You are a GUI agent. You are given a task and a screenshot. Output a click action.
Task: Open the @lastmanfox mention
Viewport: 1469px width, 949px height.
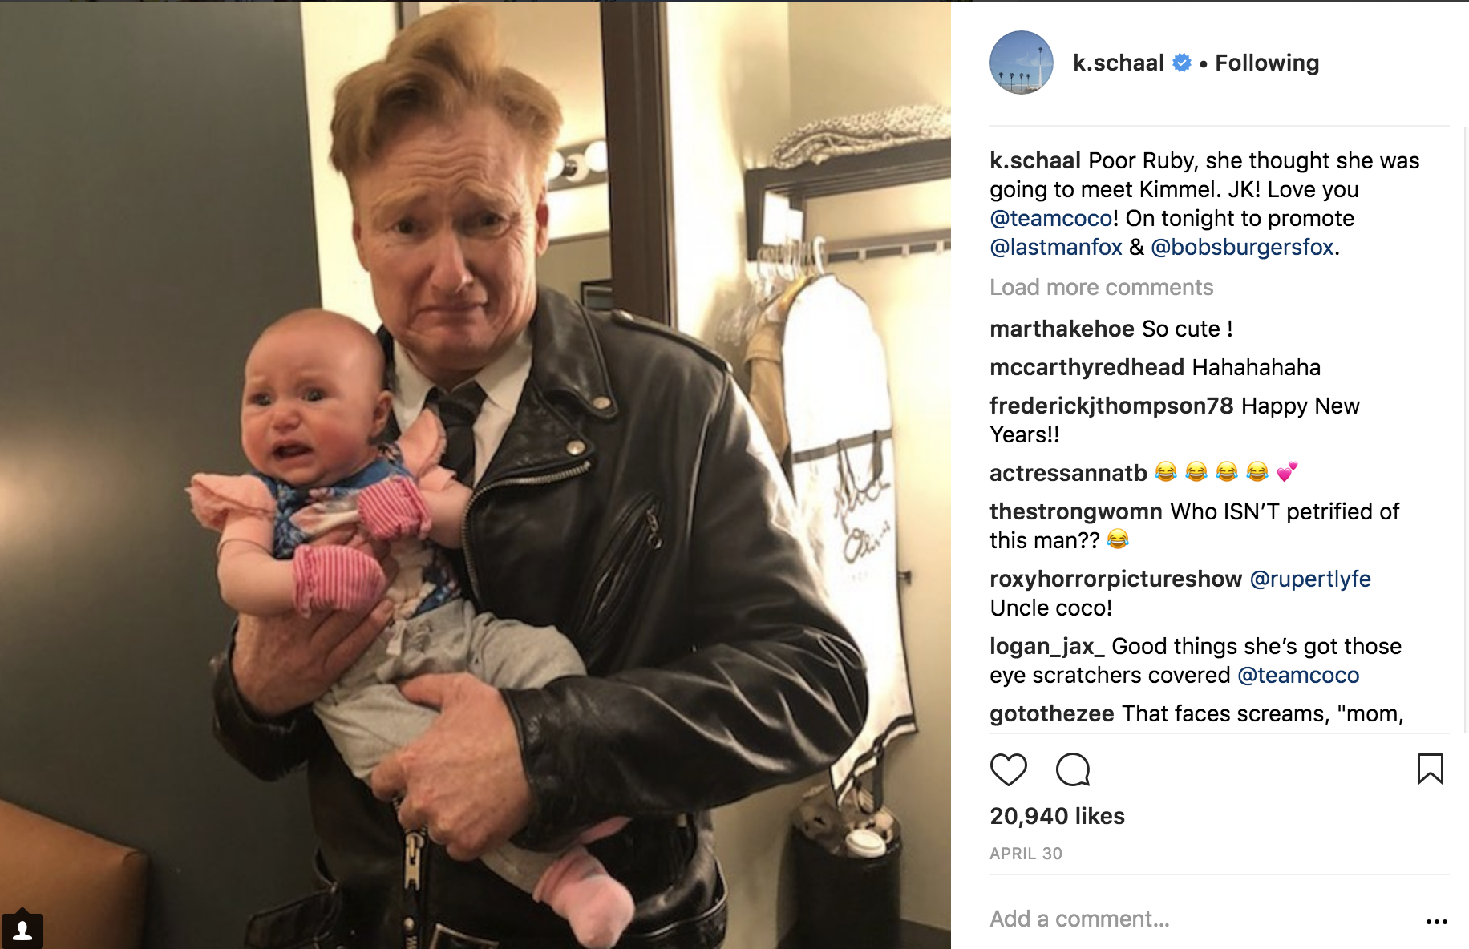pyautogui.click(x=1055, y=247)
